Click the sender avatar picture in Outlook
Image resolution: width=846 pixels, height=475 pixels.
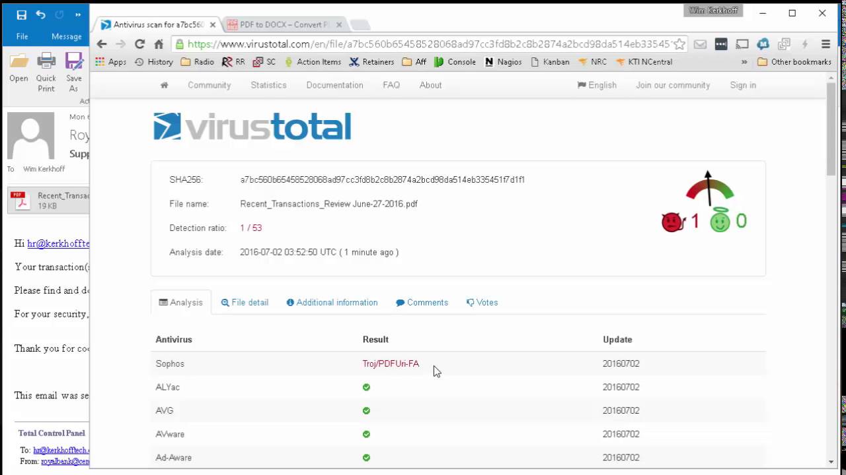(30, 136)
